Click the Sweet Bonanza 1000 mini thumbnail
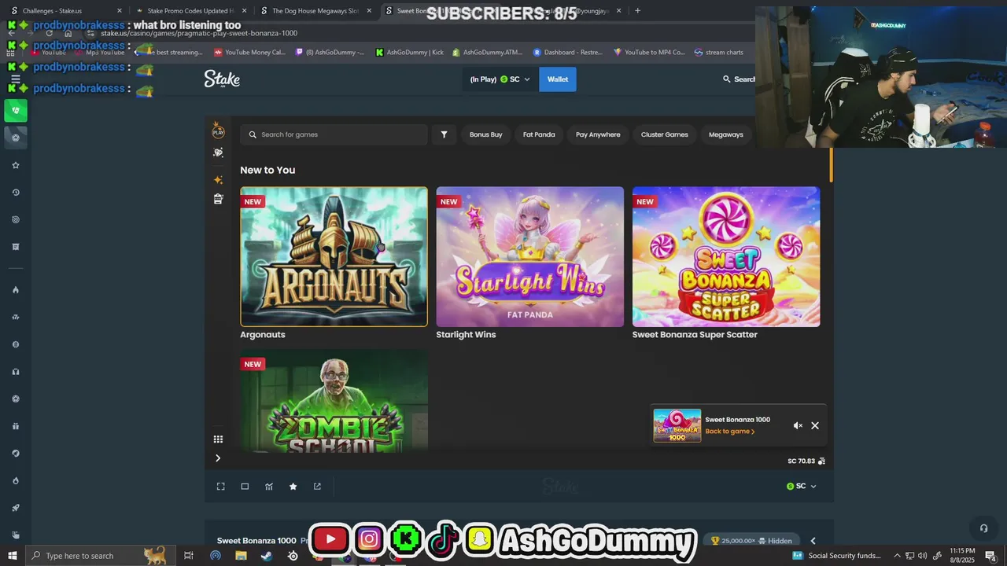1007x566 pixels. tap(677, 425)
